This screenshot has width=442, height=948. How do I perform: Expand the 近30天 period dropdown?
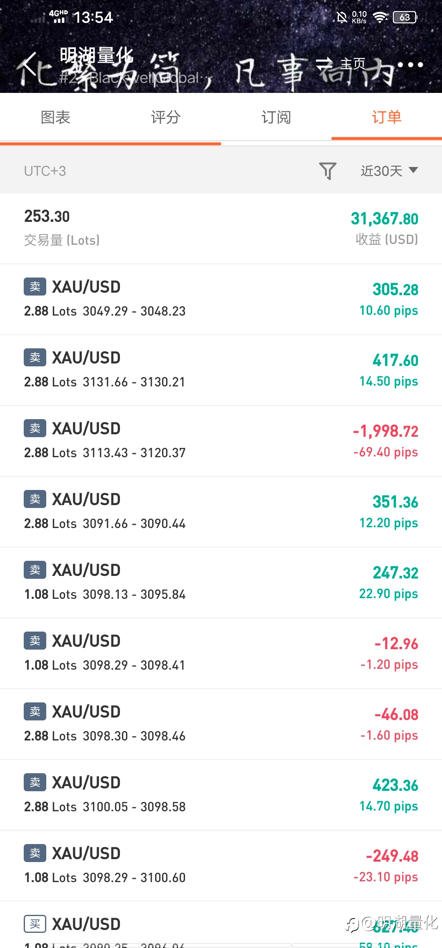[389, 170]
